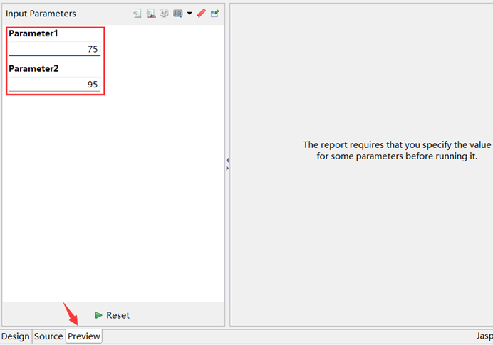
Task: Switch to the Source tab
Action: pos(48,336)
